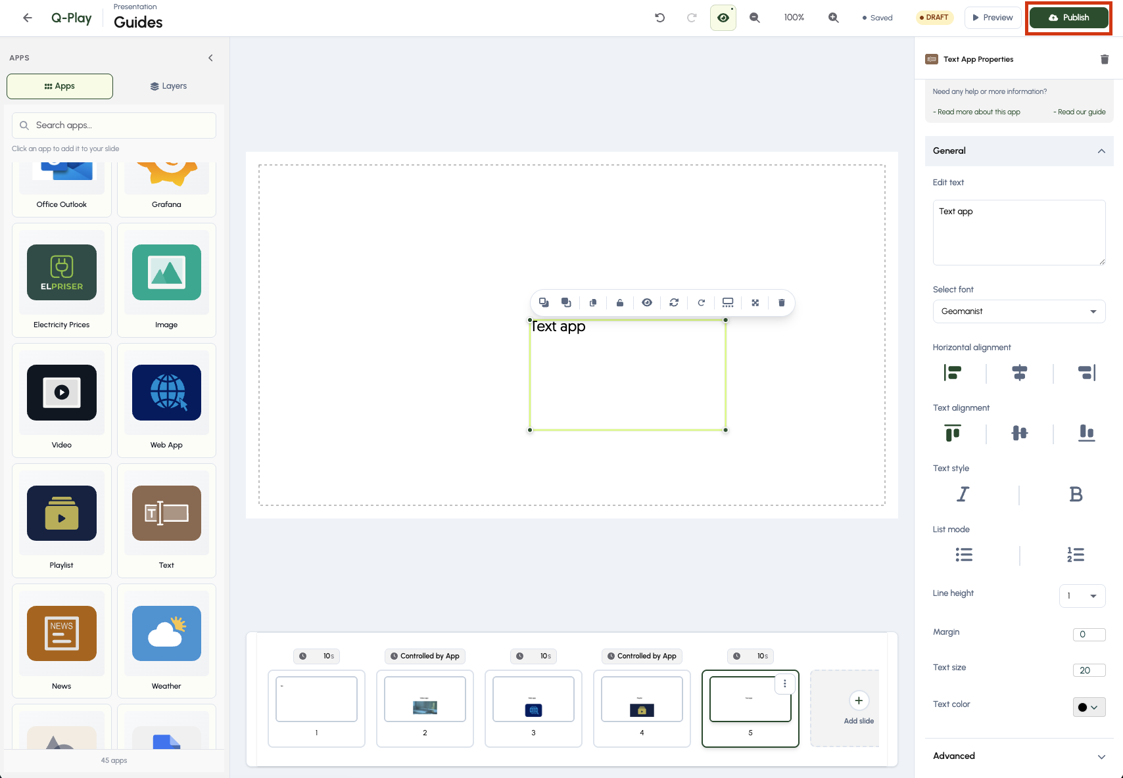Zoom out the canvas

(755, 18)
